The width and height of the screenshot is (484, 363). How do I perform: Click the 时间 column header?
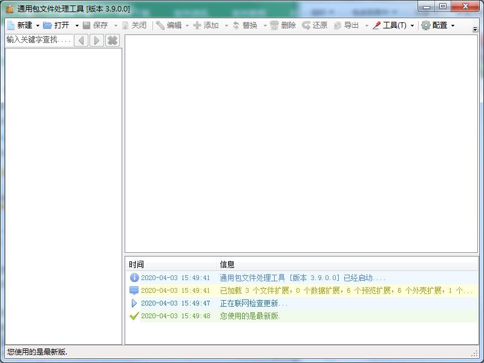pyautogui.click(x=171, y=264)
